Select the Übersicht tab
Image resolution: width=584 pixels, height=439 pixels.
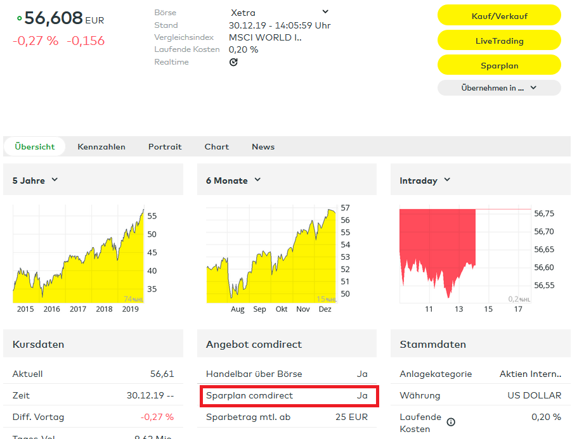35,146
